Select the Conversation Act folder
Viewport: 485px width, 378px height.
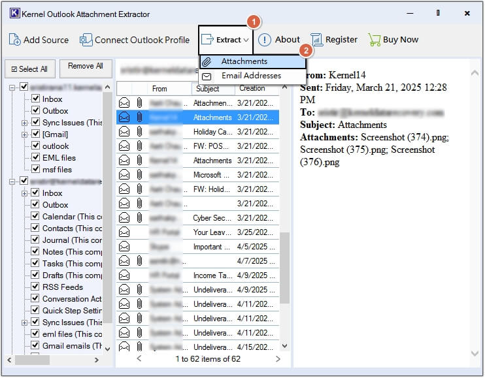tap(72, 298)
